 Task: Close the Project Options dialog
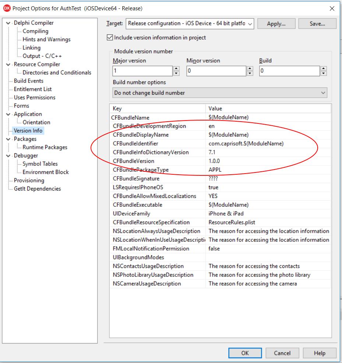point(332,8)
